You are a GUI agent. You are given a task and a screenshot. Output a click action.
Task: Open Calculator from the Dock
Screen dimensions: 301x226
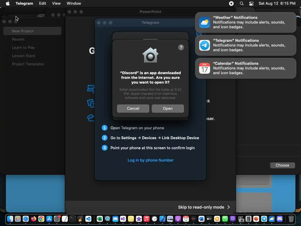pos(248,219)
